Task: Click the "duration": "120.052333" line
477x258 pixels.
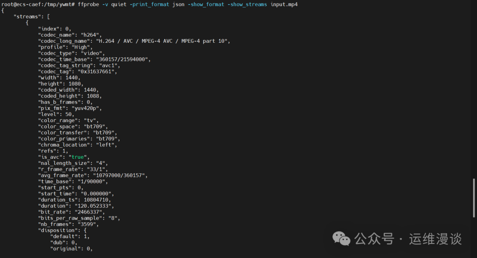Action: (x=76, y=206)
